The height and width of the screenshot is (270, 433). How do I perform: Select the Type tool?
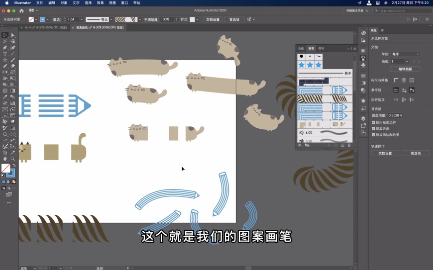click(5, 54)
